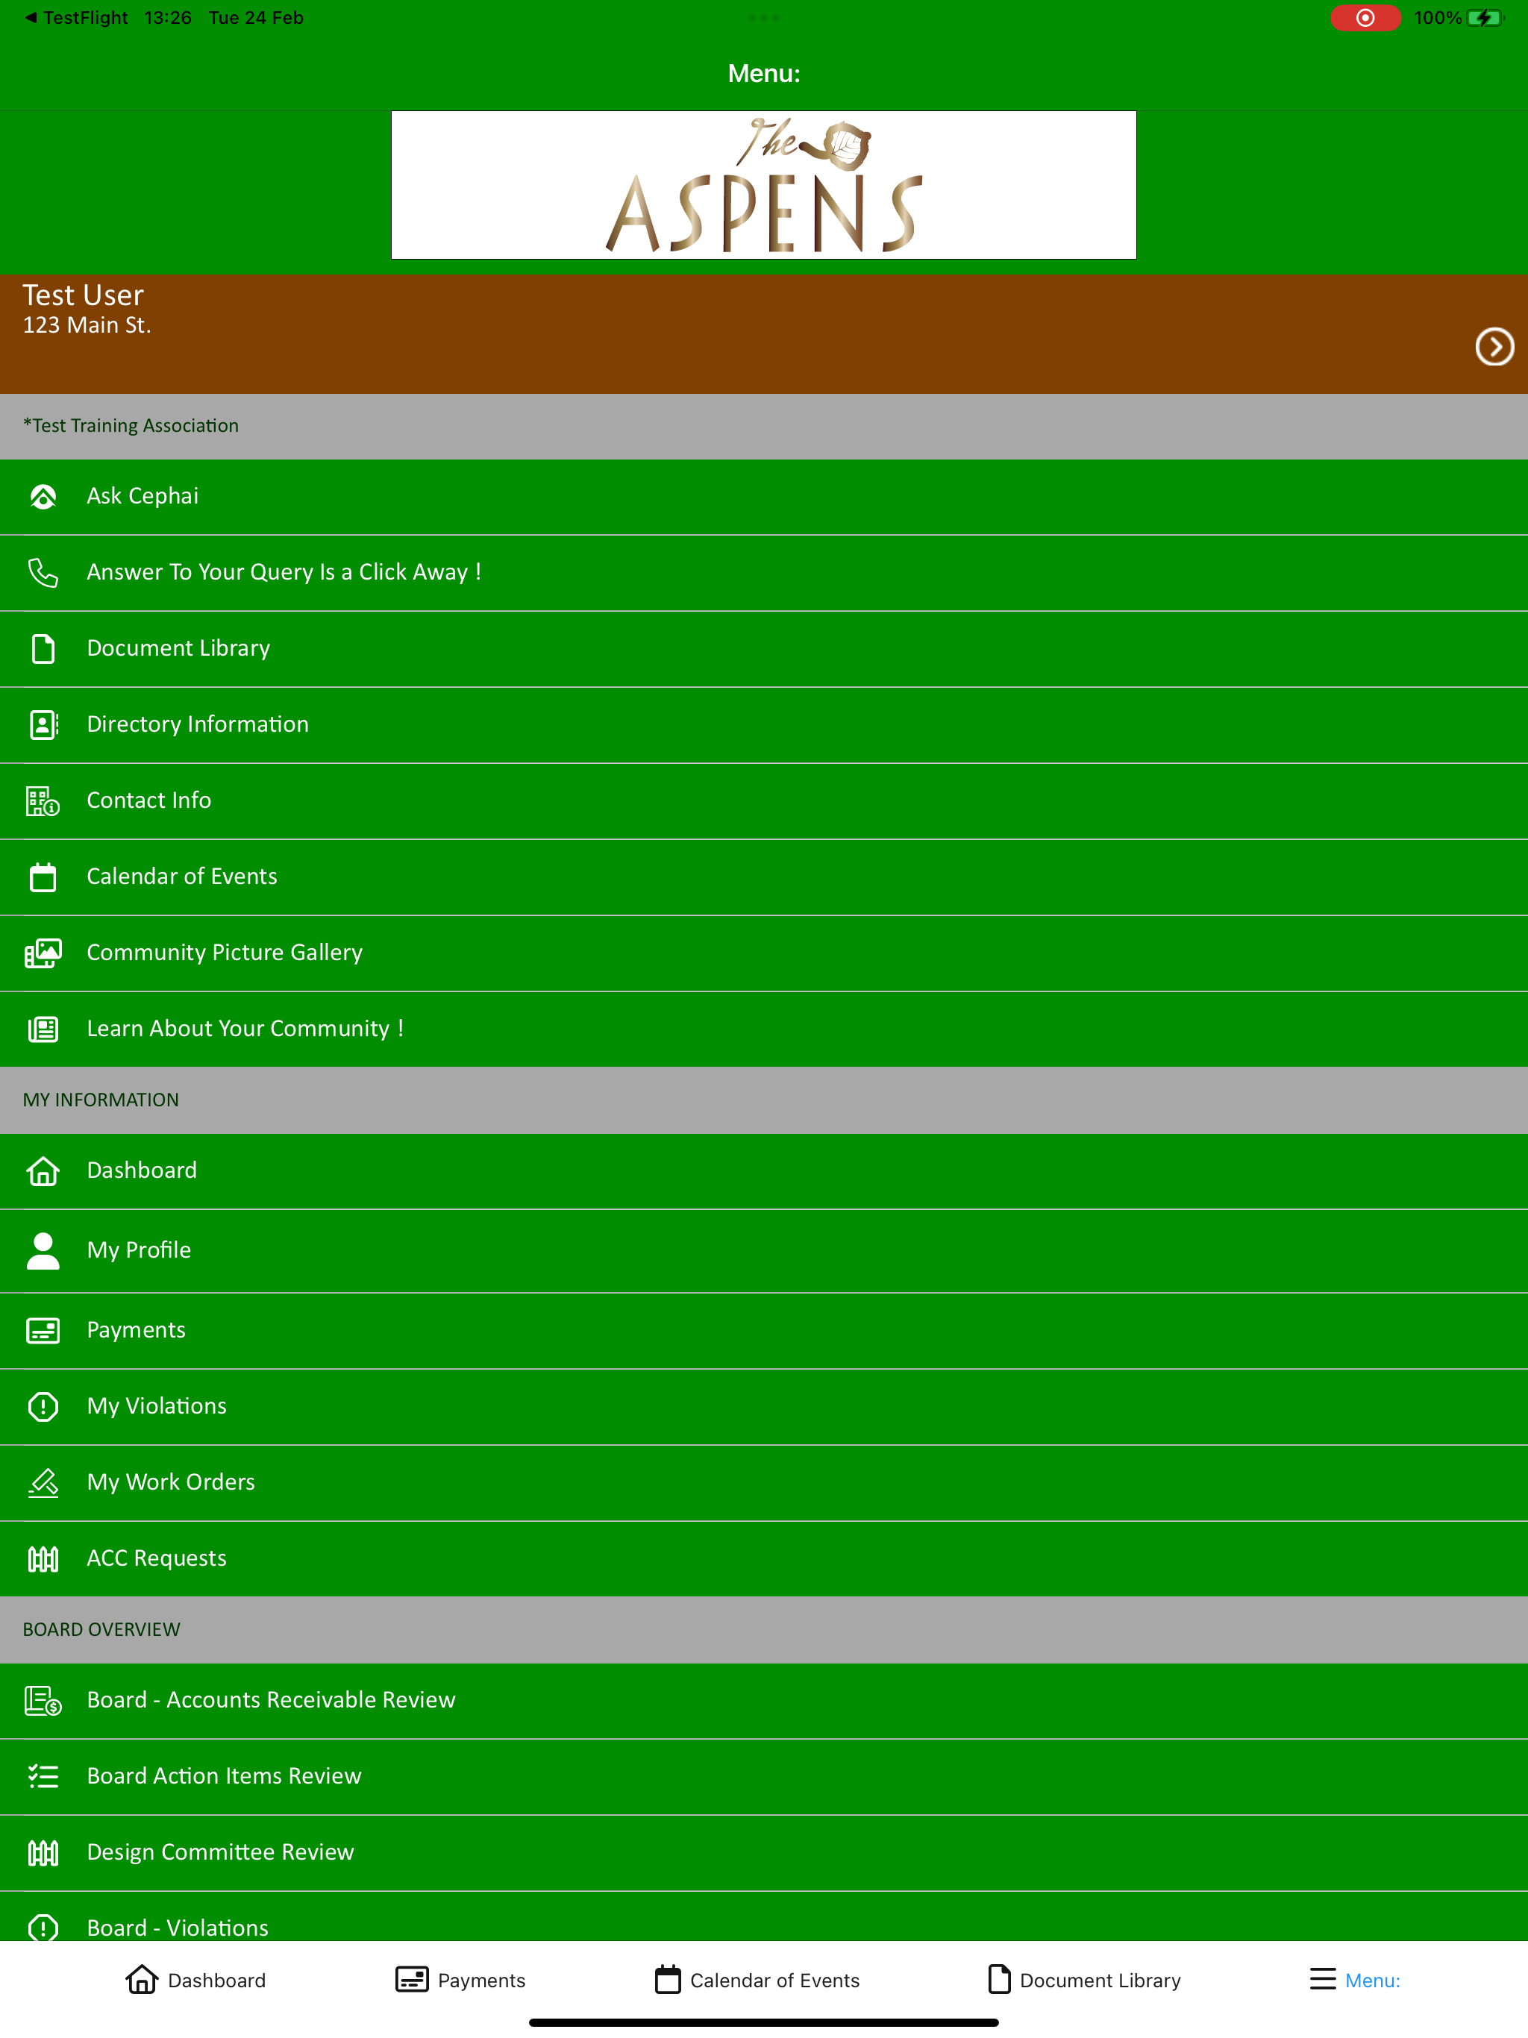The width and height of the screenshot is (1528, 2038).
Task: Switch to Dashboard tab in bottom bar
Action: point(195,1979)
